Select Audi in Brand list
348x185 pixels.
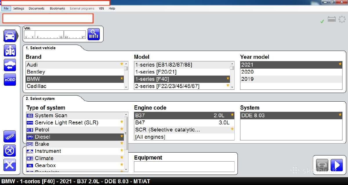pos(75,65)
